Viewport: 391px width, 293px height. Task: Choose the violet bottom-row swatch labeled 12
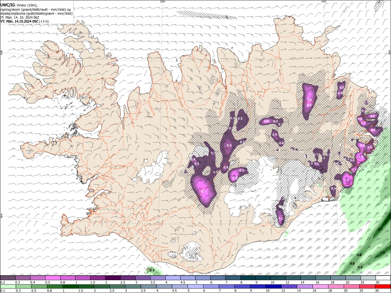pyautogui.click(x=289, y=287)
